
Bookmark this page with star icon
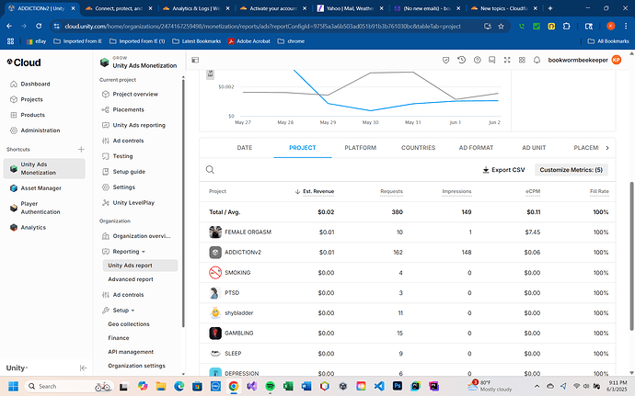[x=501, y=27]
